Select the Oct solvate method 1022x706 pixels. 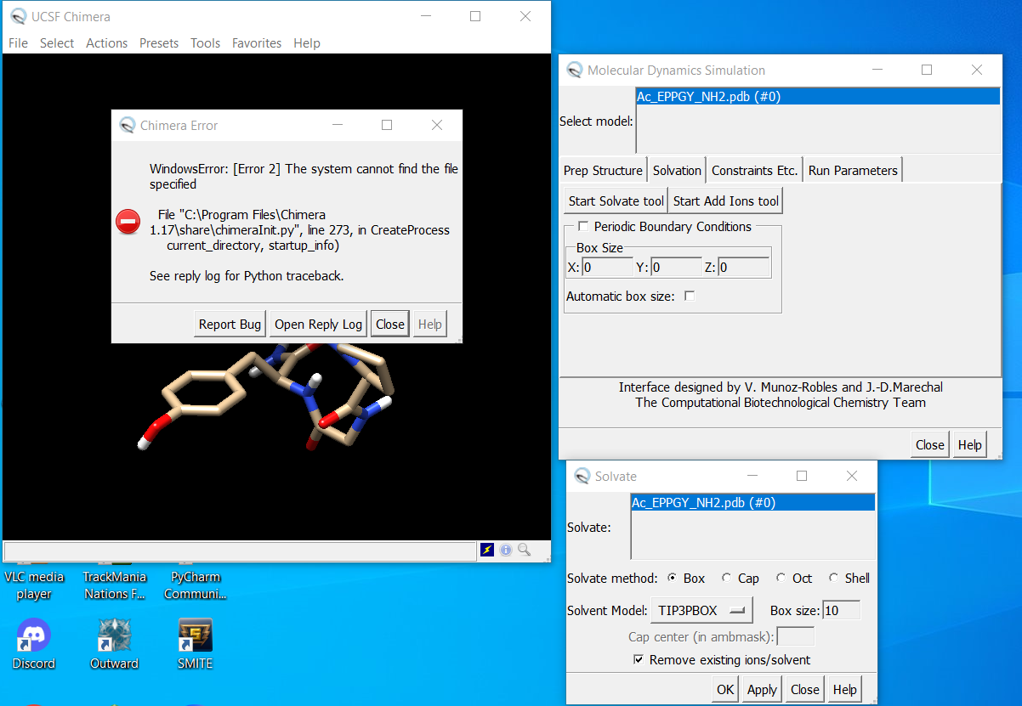781,578
